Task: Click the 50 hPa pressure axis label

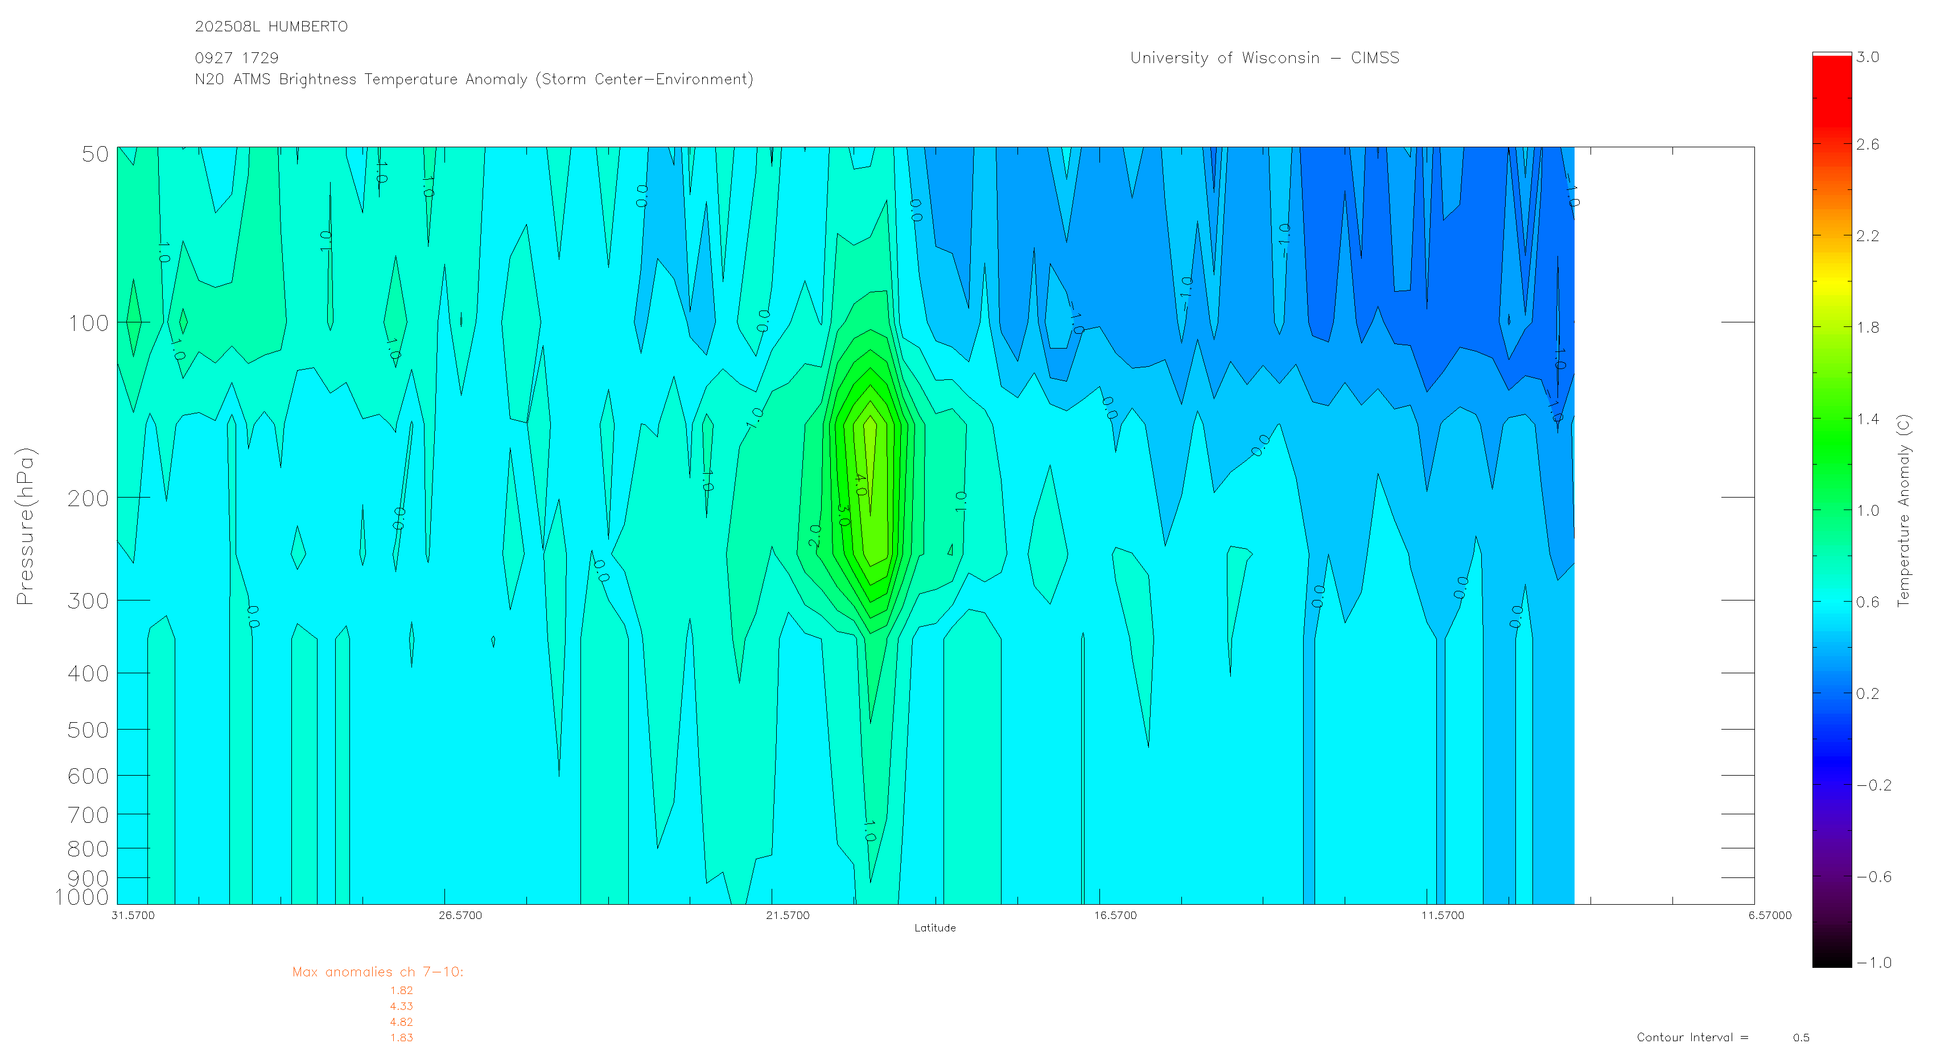Action: pyautogui.click(x=96, y=154)
